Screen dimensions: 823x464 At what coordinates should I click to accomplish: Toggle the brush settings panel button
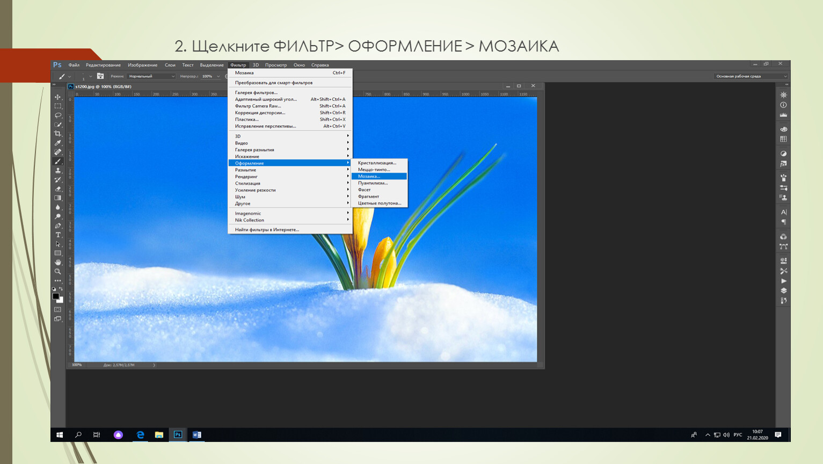[x=100, y=76]
